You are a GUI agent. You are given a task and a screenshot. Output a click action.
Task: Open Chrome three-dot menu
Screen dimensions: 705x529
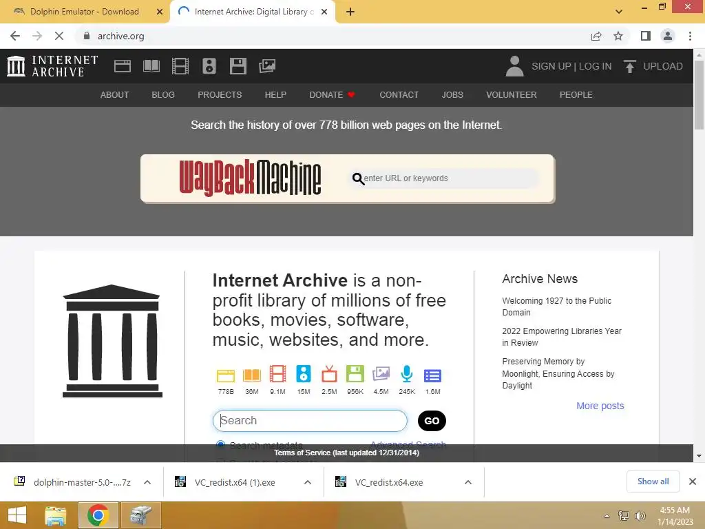[x=690, y=36]
